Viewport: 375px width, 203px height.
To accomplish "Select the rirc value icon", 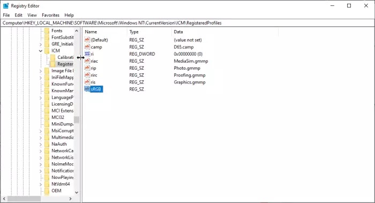I will click(87, 75).
